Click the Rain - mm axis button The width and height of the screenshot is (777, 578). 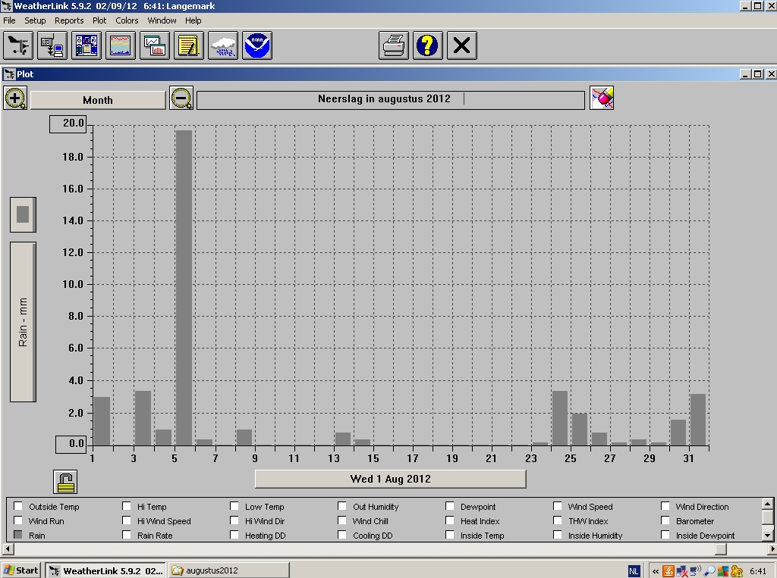click(24, 322)
